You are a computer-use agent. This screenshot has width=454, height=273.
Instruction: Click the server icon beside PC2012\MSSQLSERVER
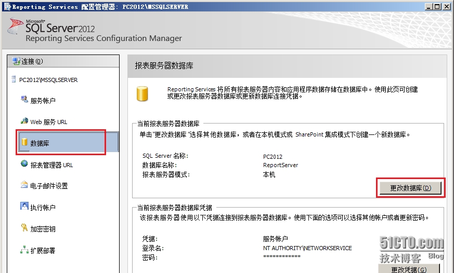click(x=14, y=79)
